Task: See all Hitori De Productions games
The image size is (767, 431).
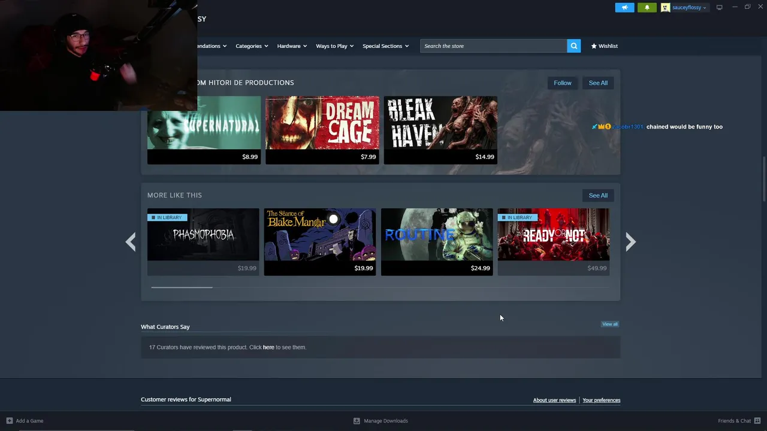Action: pyautogui.click(x=598, y=83)
